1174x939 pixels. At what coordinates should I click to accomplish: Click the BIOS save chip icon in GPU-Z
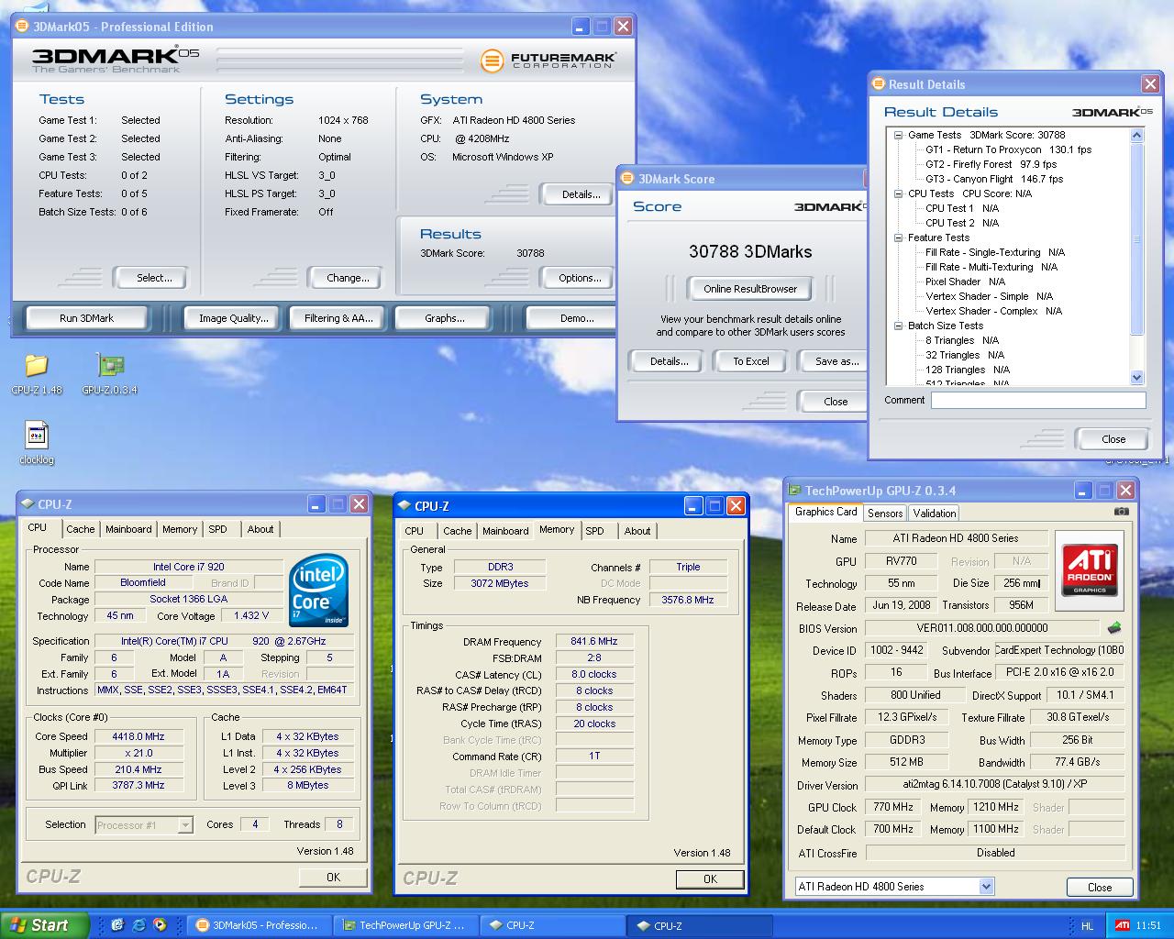point(1114,628)
